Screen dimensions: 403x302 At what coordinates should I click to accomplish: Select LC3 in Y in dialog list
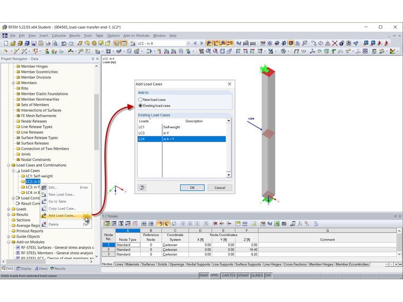tap(182, 133)
